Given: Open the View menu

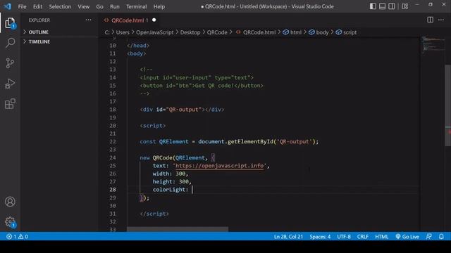Looking at the screenshot, I should point(83,6).
